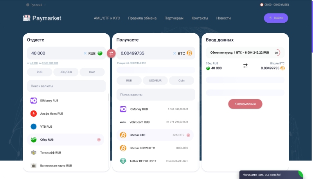This screenshot has height=179, width=313.
Task: Click the Поиск валюты field under Отдаете
Action: pos(66,86)
